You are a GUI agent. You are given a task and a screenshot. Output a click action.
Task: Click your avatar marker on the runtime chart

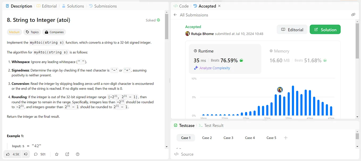(280, 90)
